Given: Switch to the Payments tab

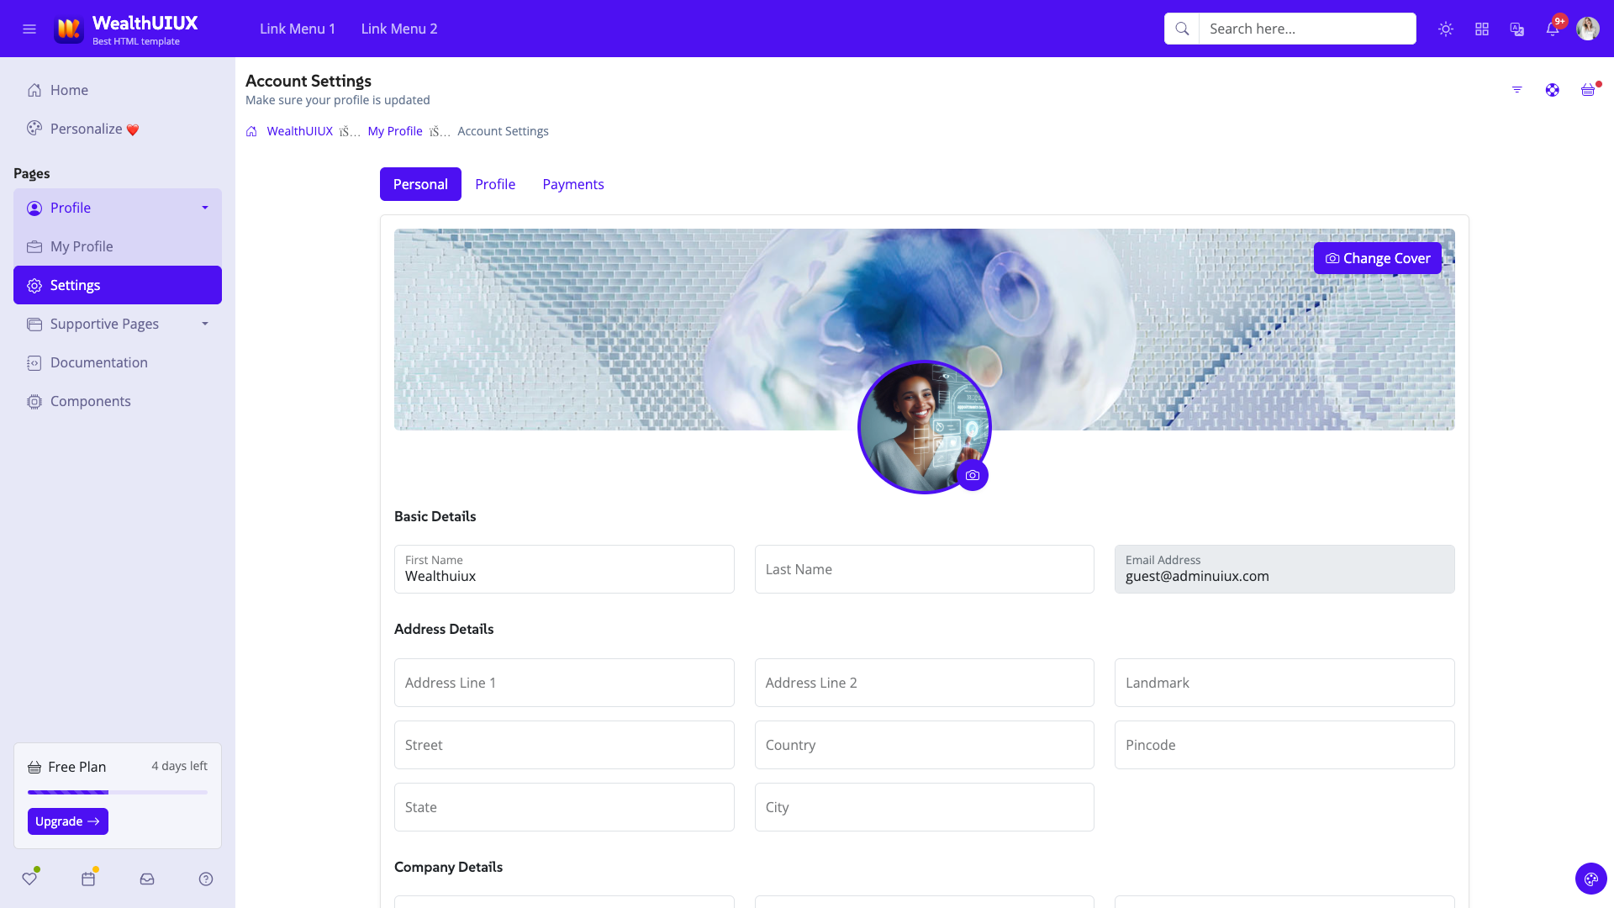Looking at the screenshot, I should (572, 184).
